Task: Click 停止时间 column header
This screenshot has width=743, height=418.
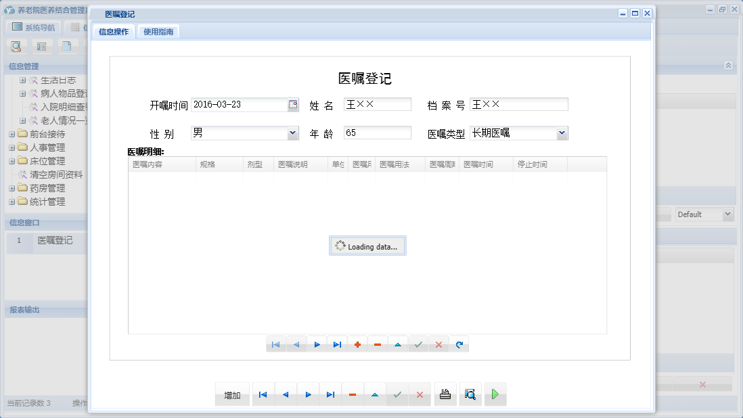Action: (540, 164)
